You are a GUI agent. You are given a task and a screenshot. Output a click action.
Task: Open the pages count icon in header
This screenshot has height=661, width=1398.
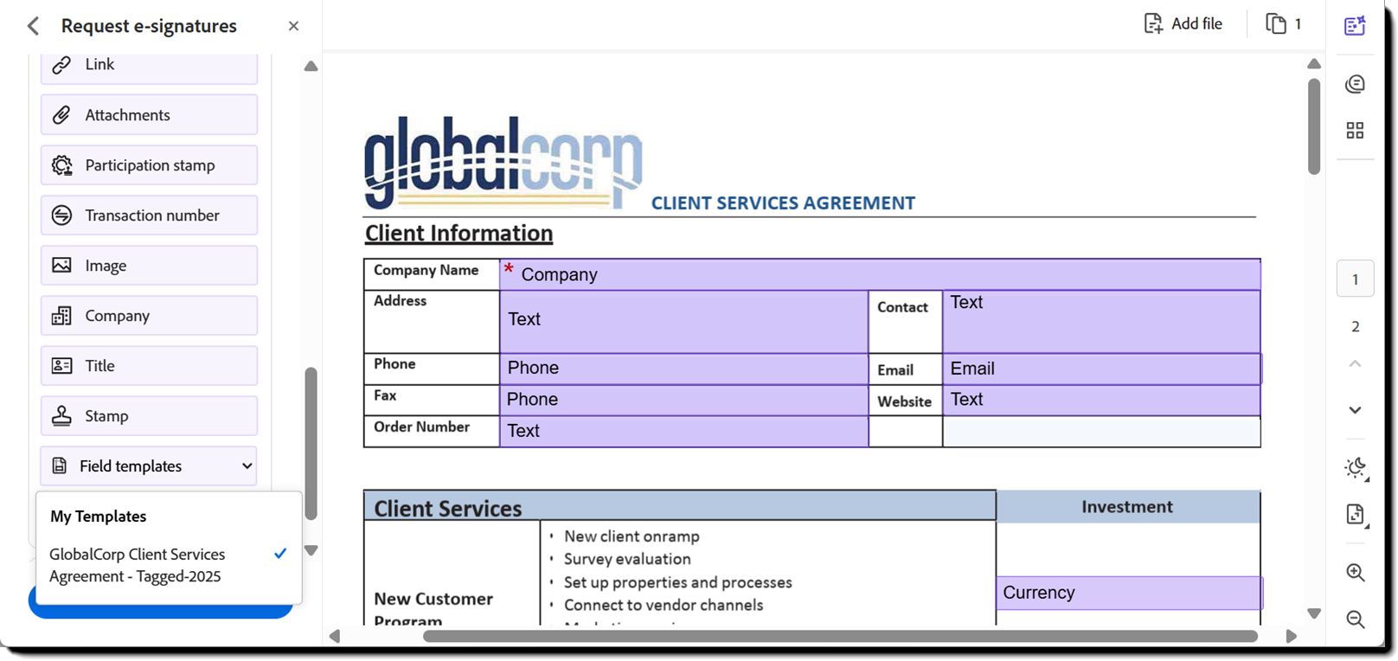point(1276,23)
